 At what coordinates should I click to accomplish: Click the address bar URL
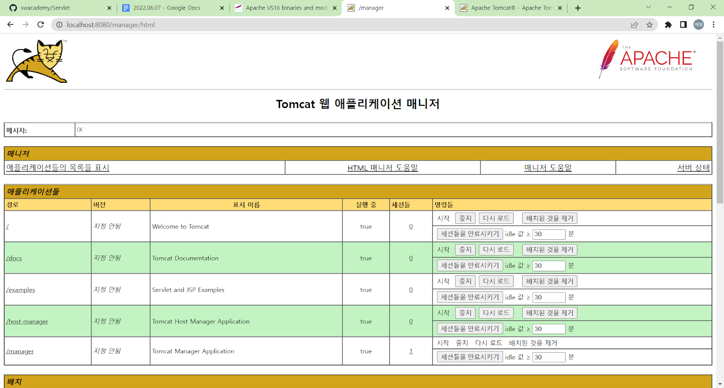[111, 25]
